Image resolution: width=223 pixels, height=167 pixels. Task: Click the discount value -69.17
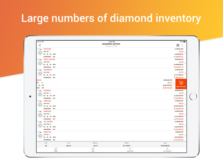click(x=170, y=83)
